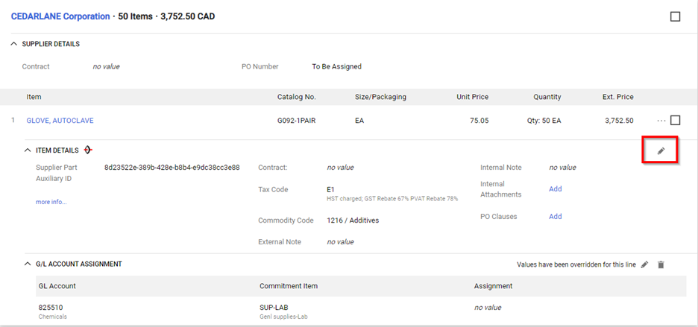
Task: Collapse the Item Details section
Action: [x=28, y=150]
